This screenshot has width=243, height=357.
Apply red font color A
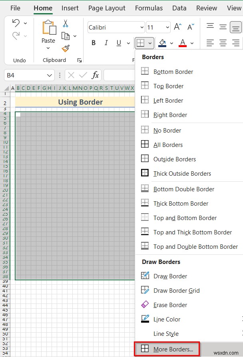(183, 43)
